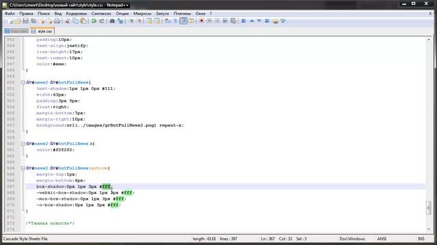Open the User defined language dialog icon
Screen dimensions: 437x245
[x=191, y=21]
